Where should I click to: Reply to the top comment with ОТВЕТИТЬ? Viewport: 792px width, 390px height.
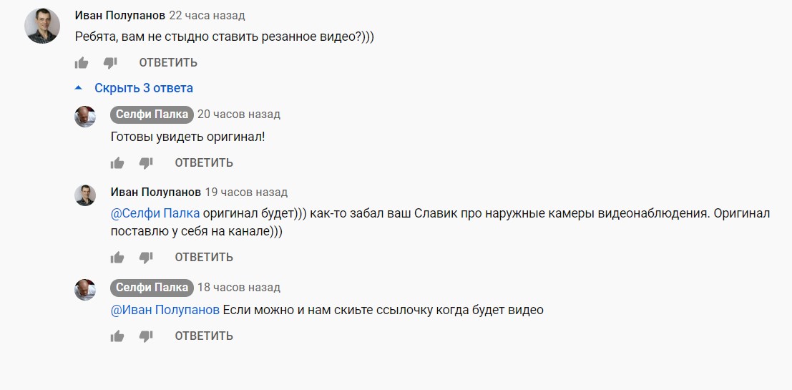tap(168, 63)
